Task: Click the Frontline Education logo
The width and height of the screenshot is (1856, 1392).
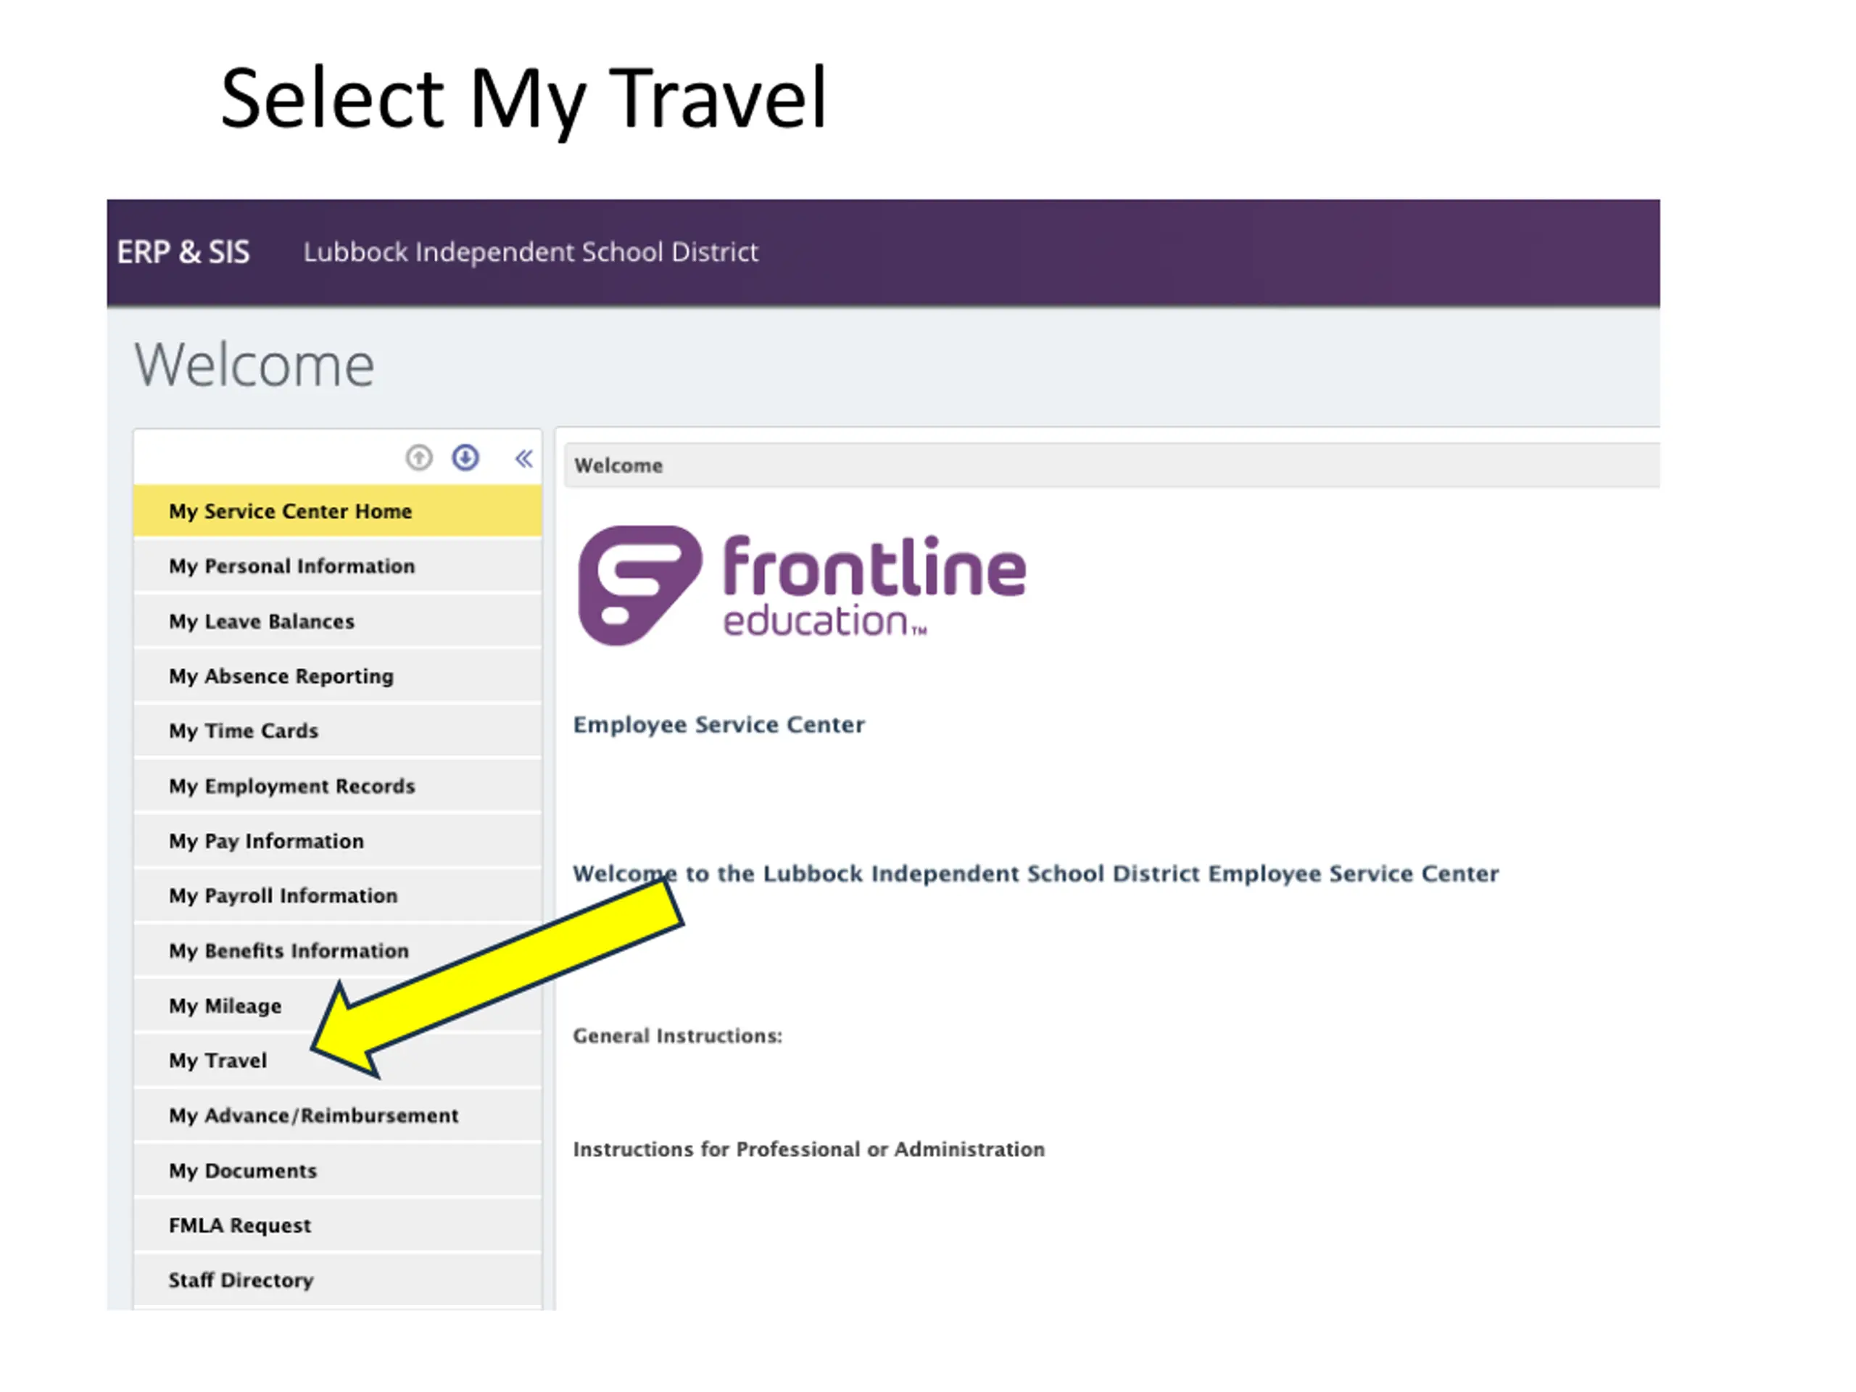Action: click(x=801, y=586)
